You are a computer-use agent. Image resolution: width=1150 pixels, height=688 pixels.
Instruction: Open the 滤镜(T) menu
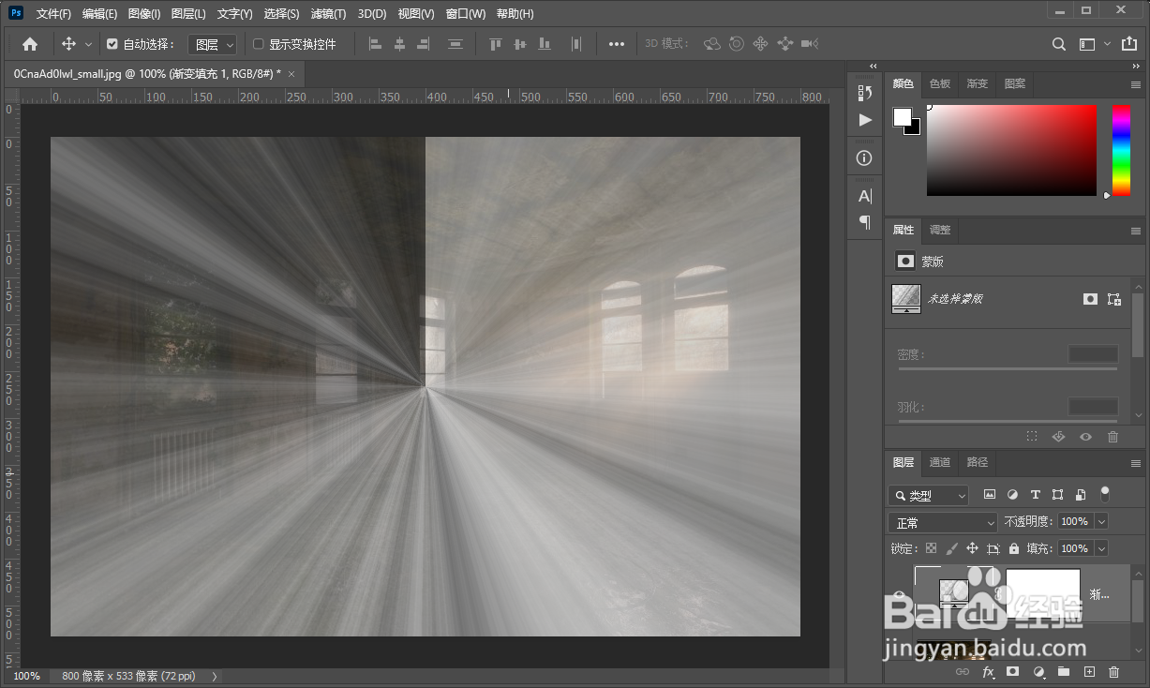328,14
